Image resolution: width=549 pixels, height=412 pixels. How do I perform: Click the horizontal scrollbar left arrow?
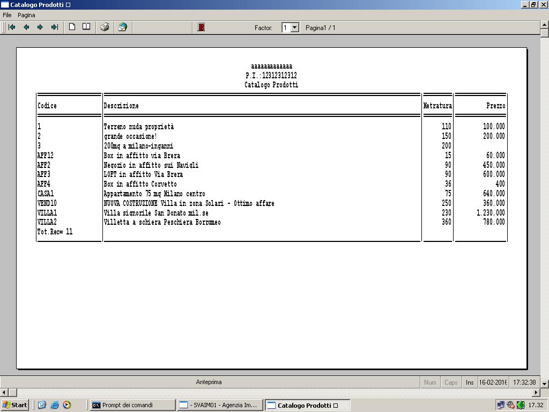[x=4, y=393]
